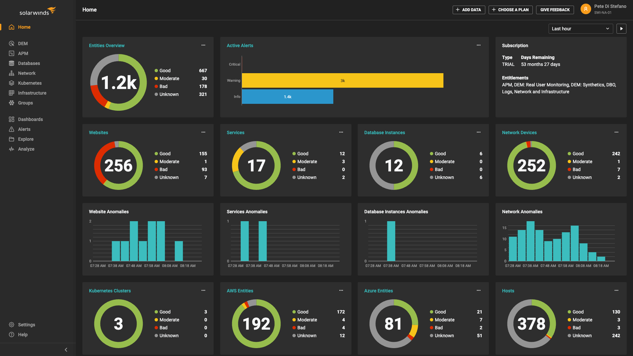Click the yellow Warning alerts bar
This screenshot has height=356, width=633.
[x=343, y=80]
